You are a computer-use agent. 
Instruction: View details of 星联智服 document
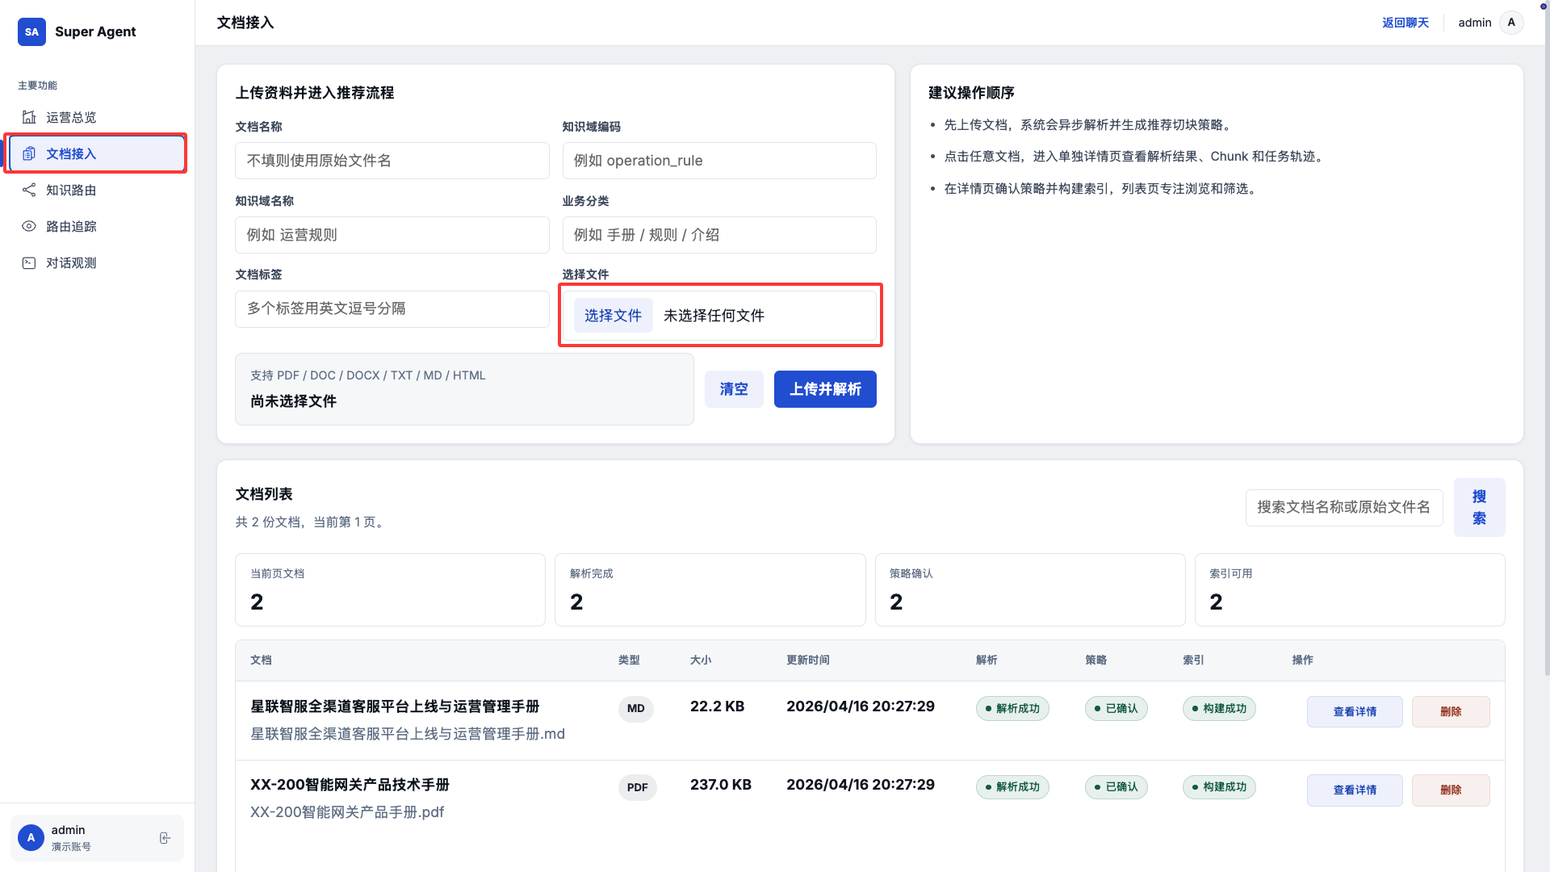pyautogui.click(x=1354, y=711)
